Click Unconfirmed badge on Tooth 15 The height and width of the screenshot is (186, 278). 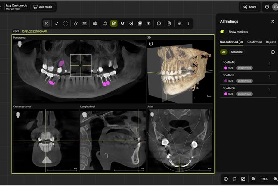pos(245,81)
